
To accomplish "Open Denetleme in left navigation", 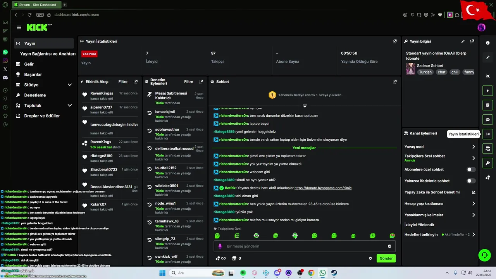I will coord(35,95).
